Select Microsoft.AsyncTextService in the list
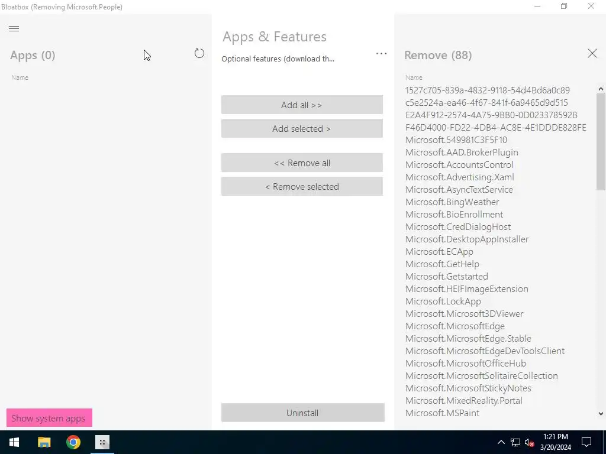This screenshot has height=454, width=606. (x=459, y=189)
